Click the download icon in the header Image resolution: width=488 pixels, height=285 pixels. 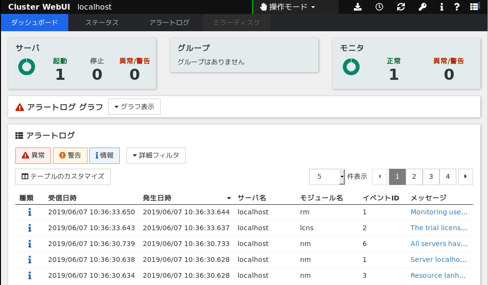[x=357, y=7]
